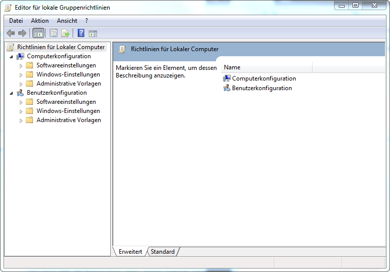Collapse the Benutzerkonfiguration tree node
Viewport: 390px width, 272px height.
pyautogui.click(x=11, y=93)
